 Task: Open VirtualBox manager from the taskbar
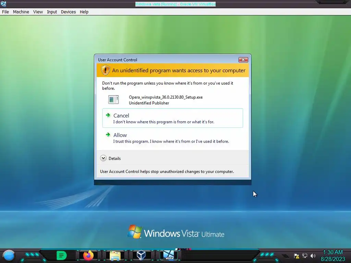pyautogui.click(x=141, y=255)
